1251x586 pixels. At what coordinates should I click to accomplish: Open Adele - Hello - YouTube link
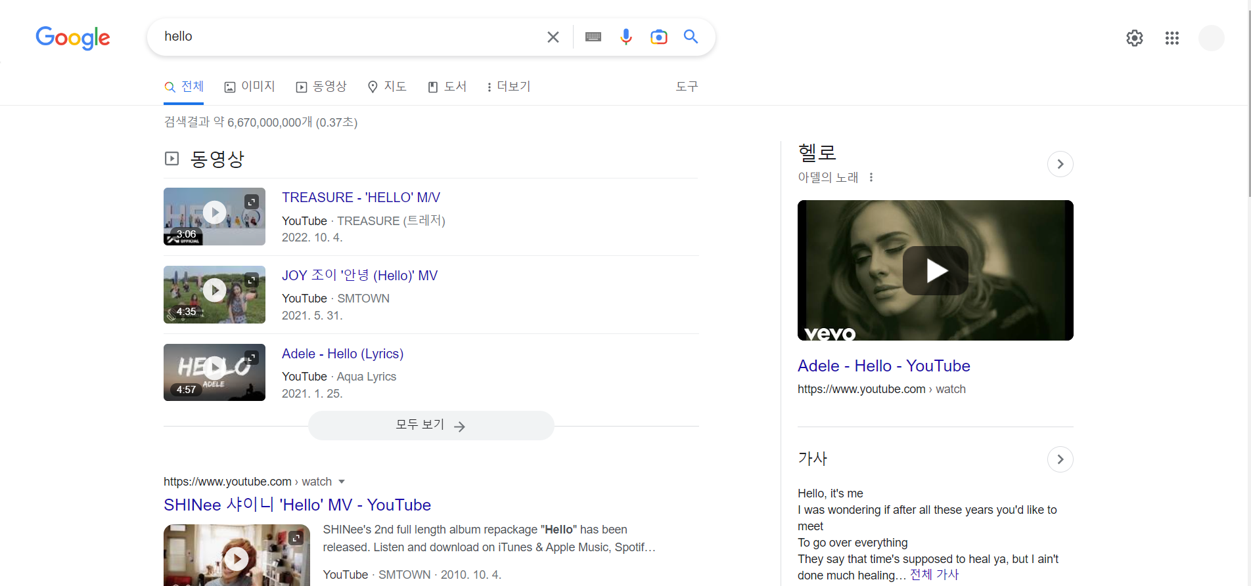click(884, 366)
